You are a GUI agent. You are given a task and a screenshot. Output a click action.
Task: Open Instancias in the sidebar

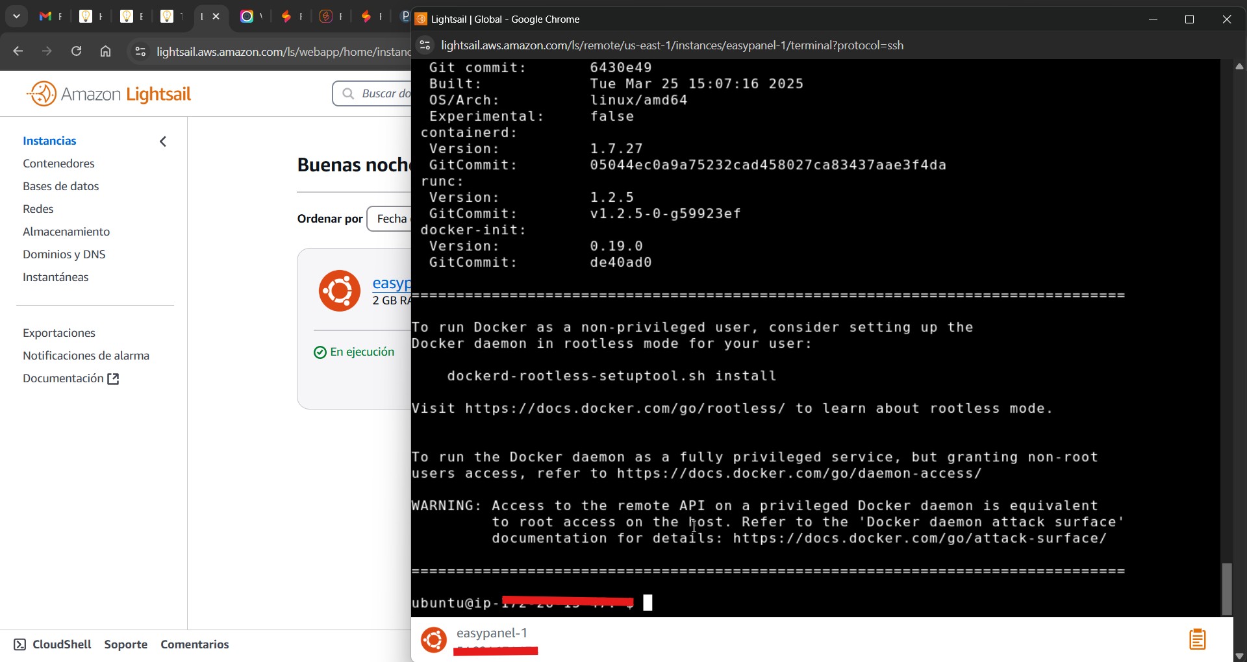click(x=49, y=141)
